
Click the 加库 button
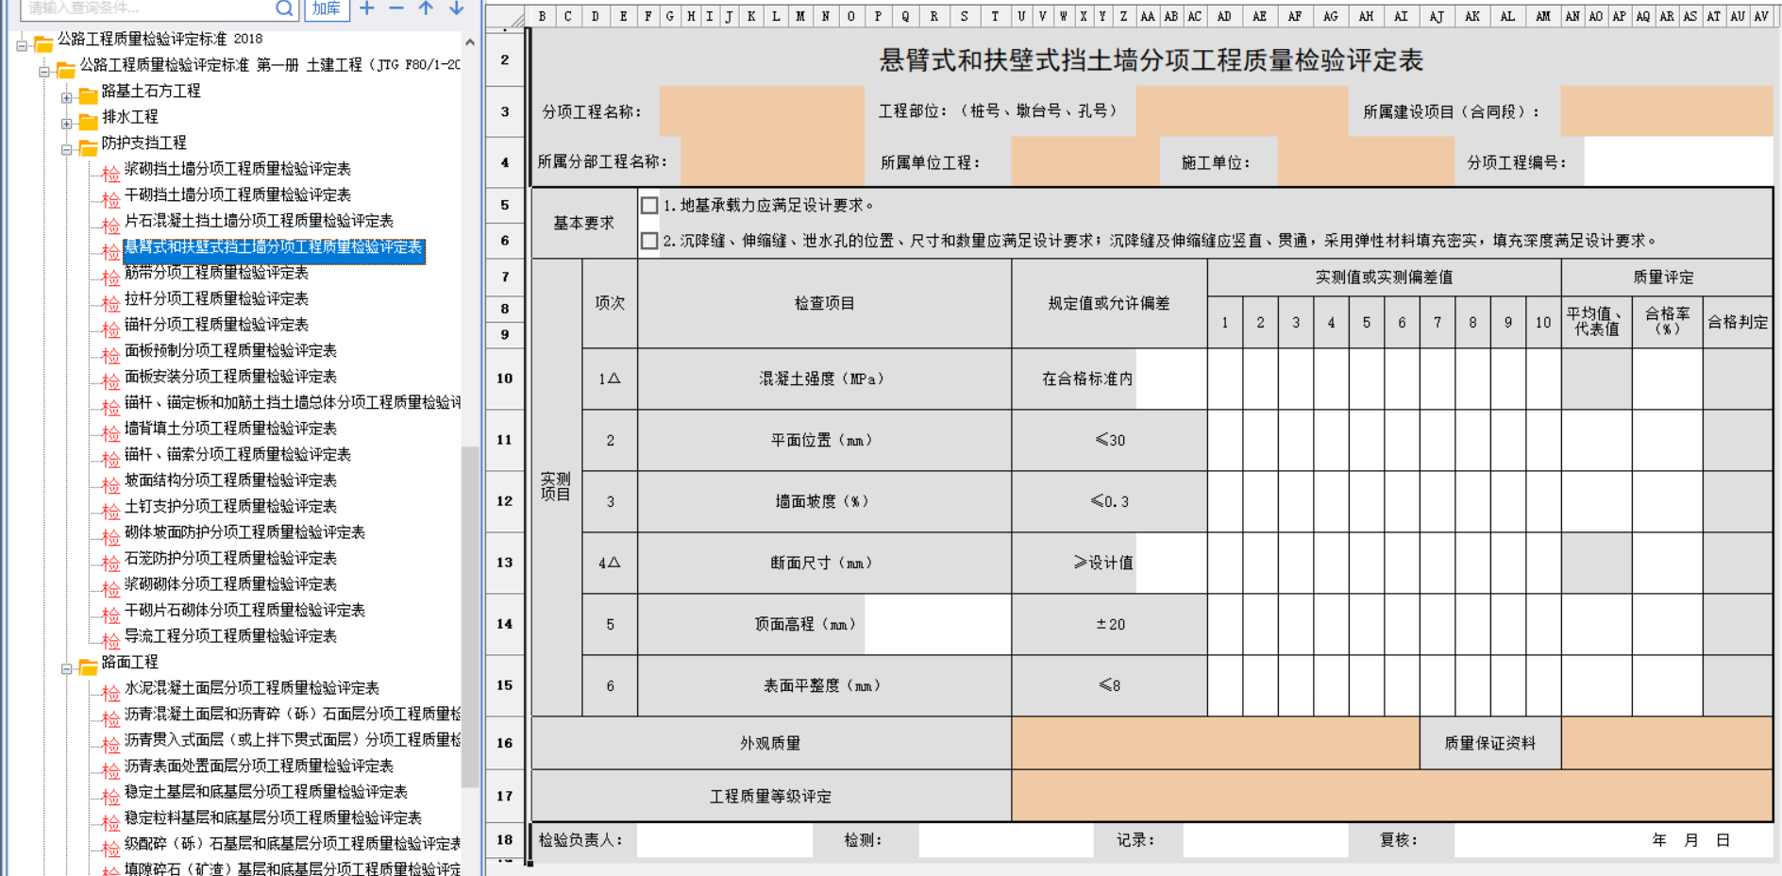tap(327, 8)
